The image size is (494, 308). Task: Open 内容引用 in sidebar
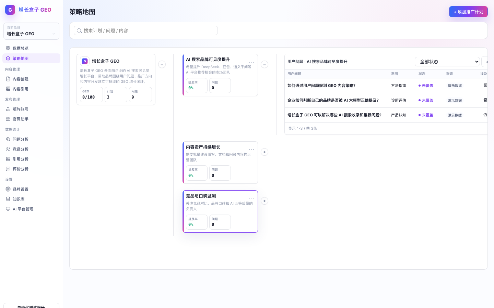tap(31, 89)
